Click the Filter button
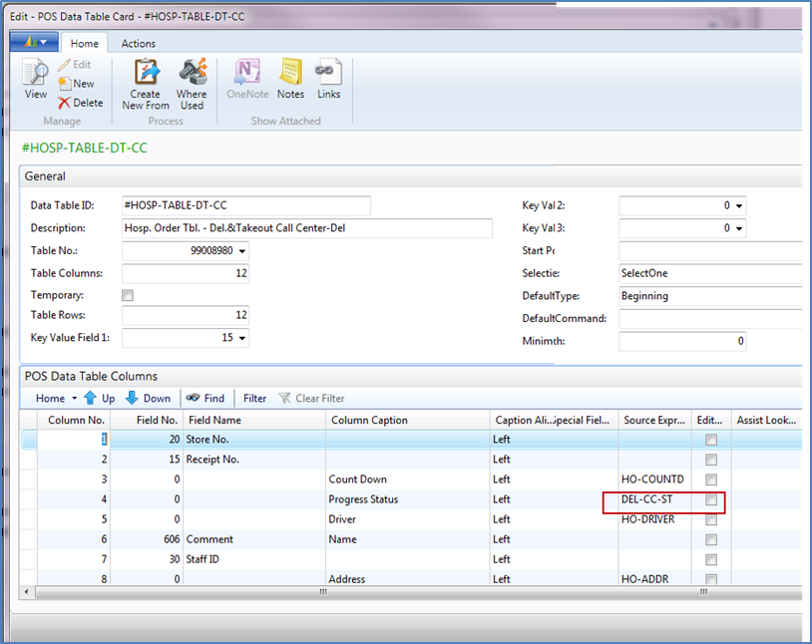 click(254, 398)
